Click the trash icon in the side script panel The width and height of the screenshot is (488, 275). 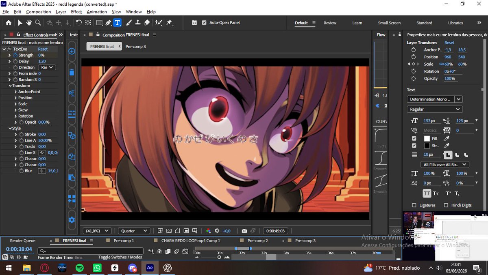[x=72, y=73]
